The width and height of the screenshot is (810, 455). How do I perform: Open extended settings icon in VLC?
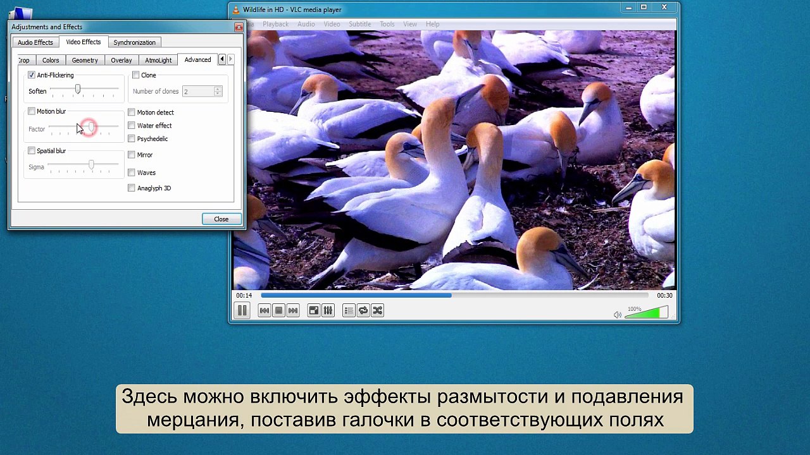pos(328,310)
